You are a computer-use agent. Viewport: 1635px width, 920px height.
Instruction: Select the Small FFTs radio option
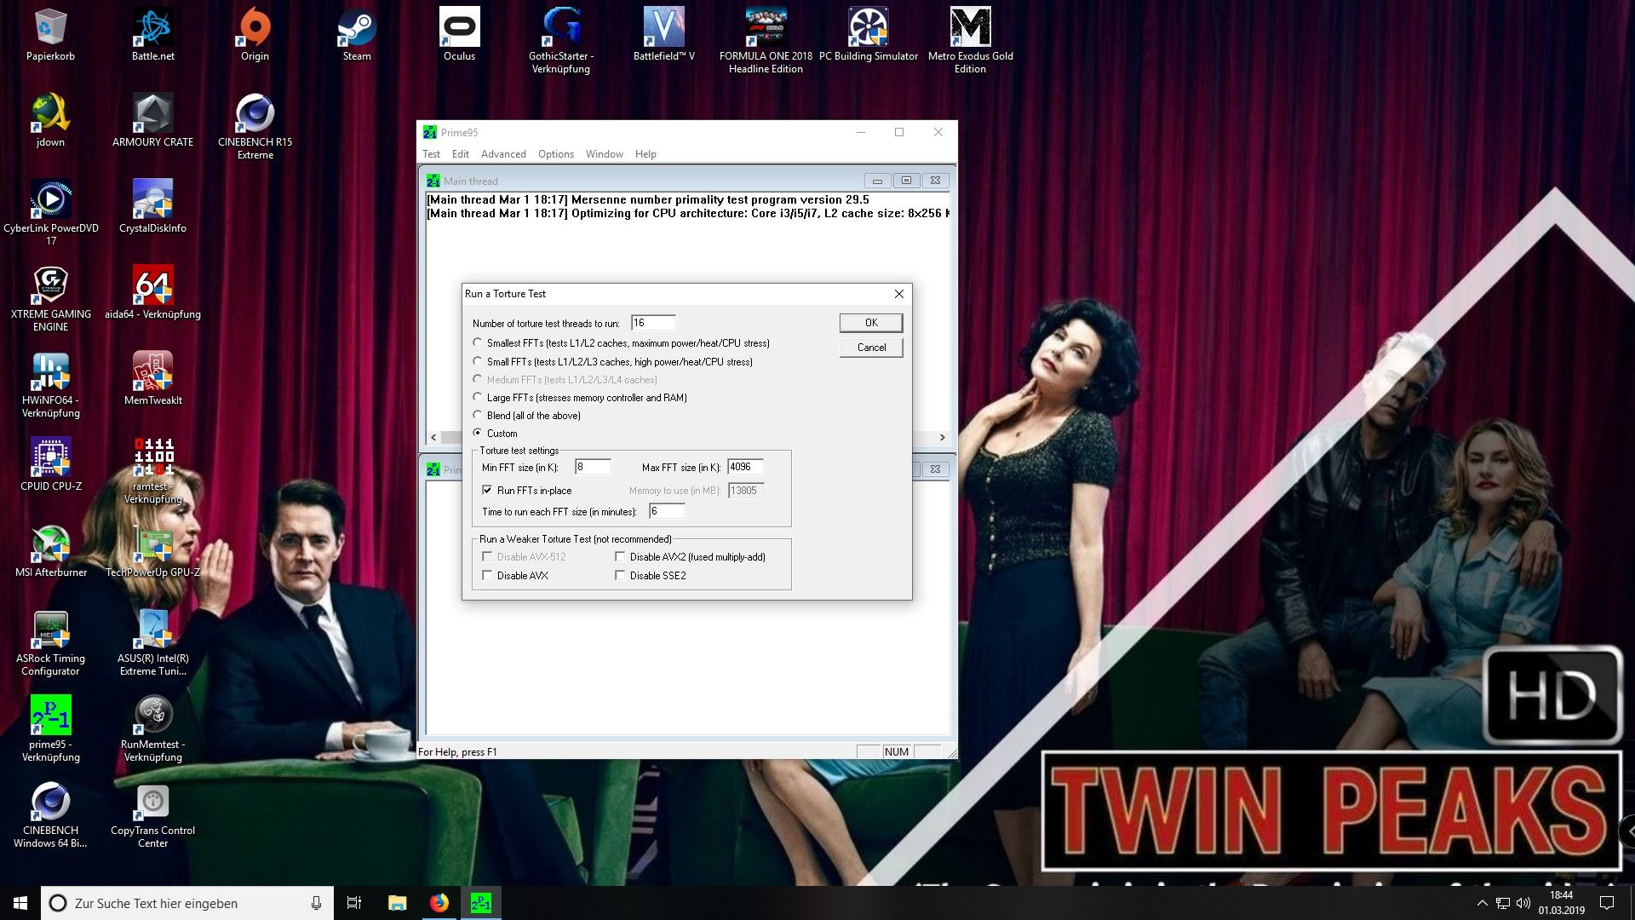coord(478,361)
